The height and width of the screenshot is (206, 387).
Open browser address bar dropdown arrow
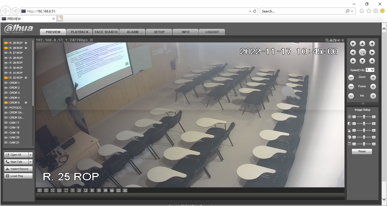[250, 11]
